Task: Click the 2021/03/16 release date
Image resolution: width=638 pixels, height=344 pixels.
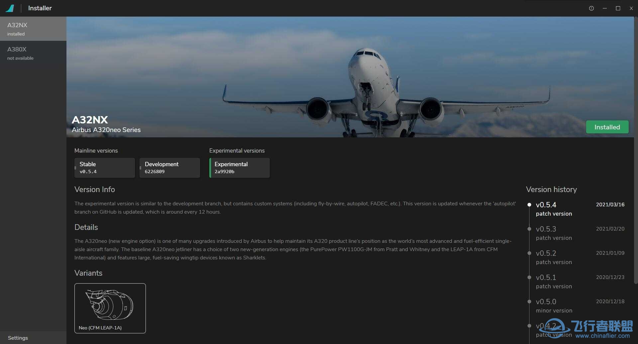Action: 610,205
